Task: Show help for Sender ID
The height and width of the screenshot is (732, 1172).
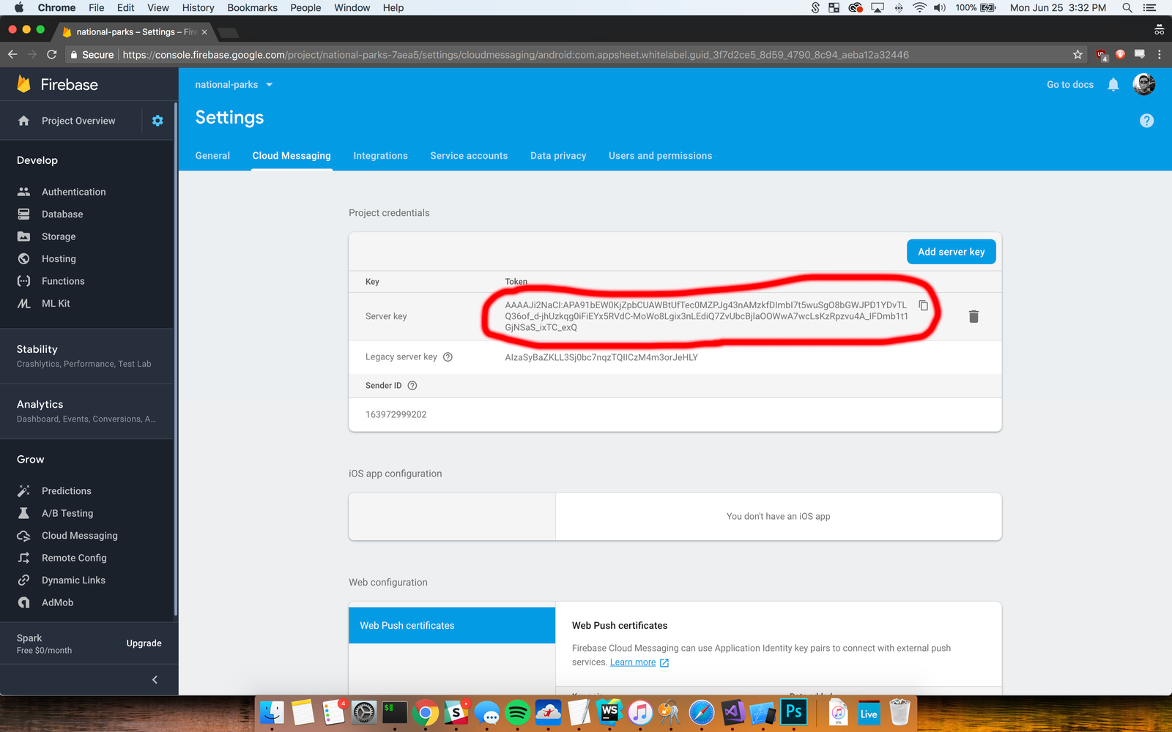Action: [412, 386]
